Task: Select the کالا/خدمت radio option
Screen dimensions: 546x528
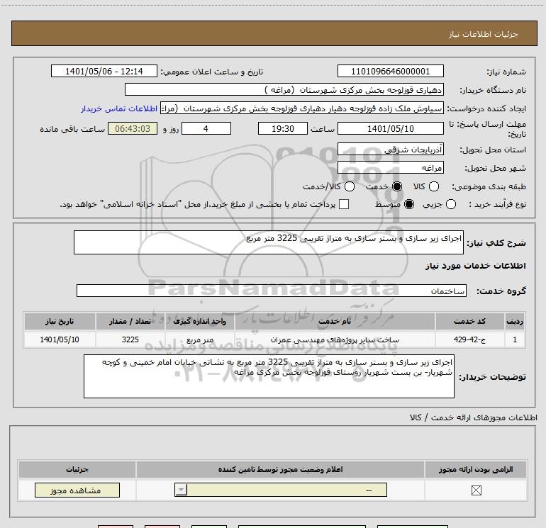Action: (x=350, y=186)
